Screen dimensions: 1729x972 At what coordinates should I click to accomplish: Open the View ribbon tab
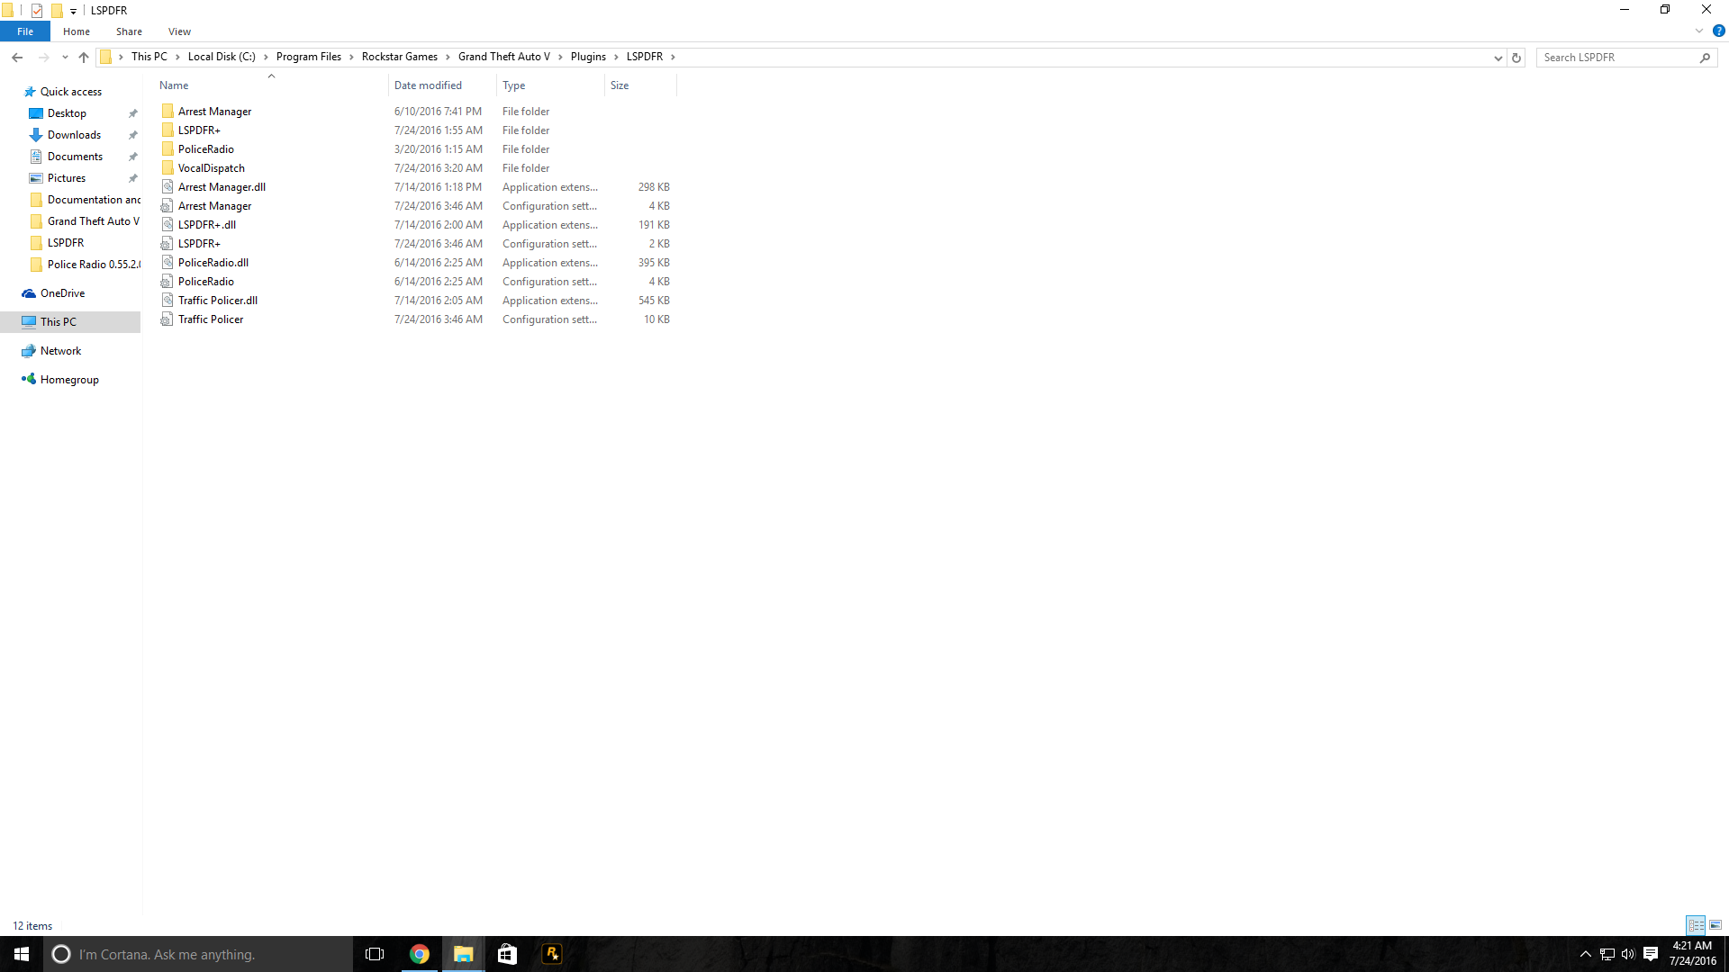pyautogui.click(x=179, y=31)
